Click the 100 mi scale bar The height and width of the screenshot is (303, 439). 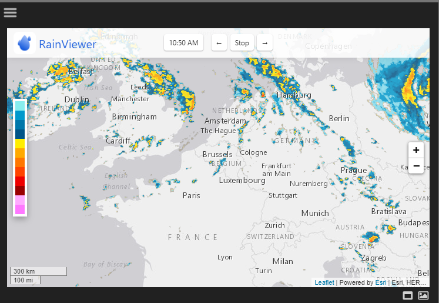click(x=25, y=280)
